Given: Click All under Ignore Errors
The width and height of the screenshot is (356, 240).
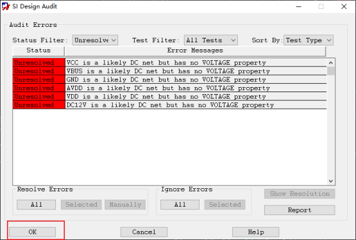Looking at the screenshot, I should 180,205.
